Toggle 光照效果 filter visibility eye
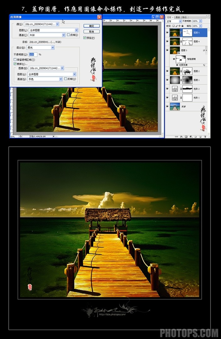 pyautogui.click(x=177, y=65)
